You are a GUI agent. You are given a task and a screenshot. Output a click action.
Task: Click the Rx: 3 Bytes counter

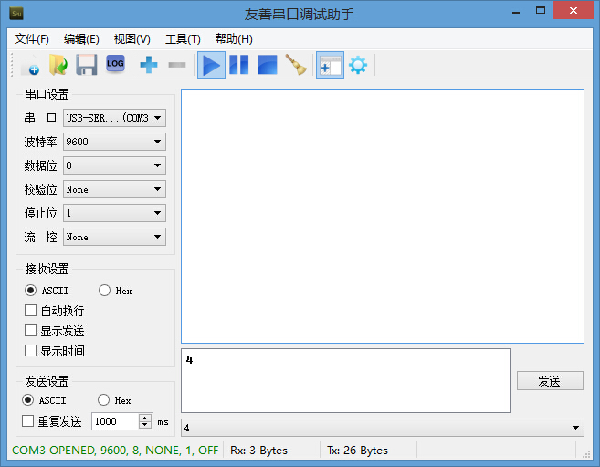coord(258,451)
